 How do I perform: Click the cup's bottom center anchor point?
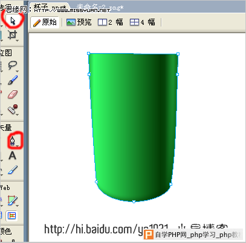[x=134, y=201]
